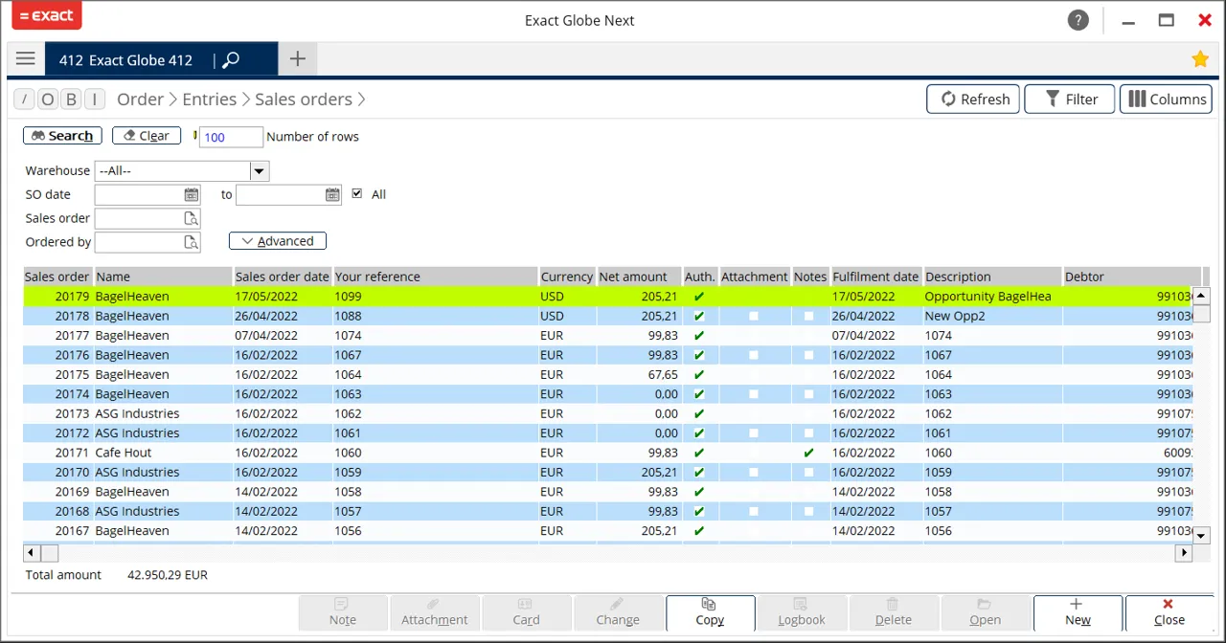Toggle the All dates checkbox
This screenshot has width=1226, height=643.
pyautogui.click(x=357, y=193)
